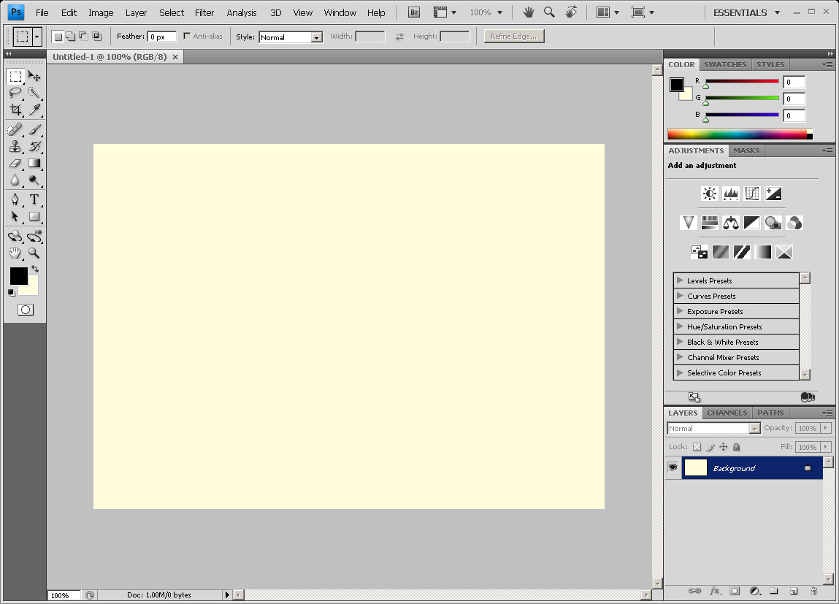Pick the Eyedropper tool
The height and width of the screenshot is (604, 839).
(34, 110)
